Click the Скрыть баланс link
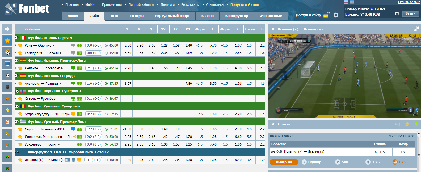The image size is (421, 172). [409, 2]
